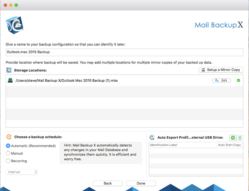The image size is (249, 191).
Task: Click the green checkmark status icon
Action: click(x=238, y=81)
